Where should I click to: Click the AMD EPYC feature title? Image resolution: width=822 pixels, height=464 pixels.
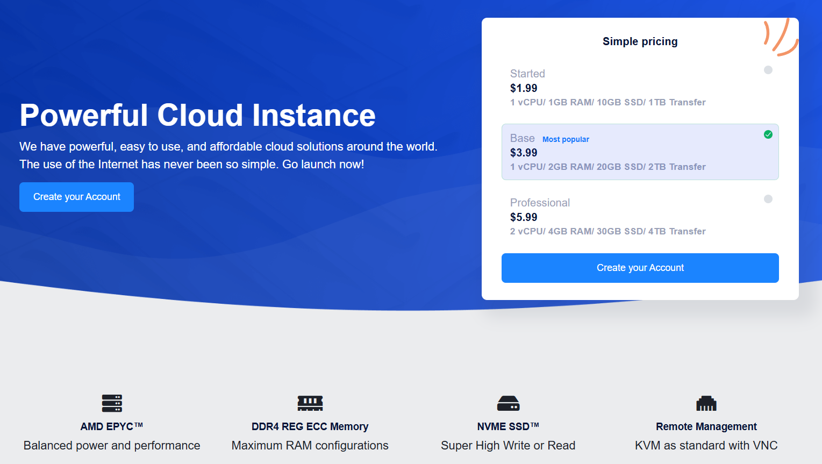coord(112,426)
